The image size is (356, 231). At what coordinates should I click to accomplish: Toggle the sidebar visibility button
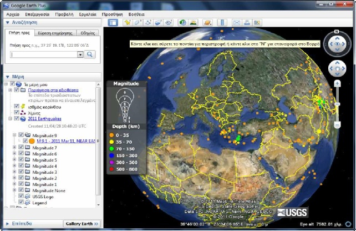(x=113, y=23)
